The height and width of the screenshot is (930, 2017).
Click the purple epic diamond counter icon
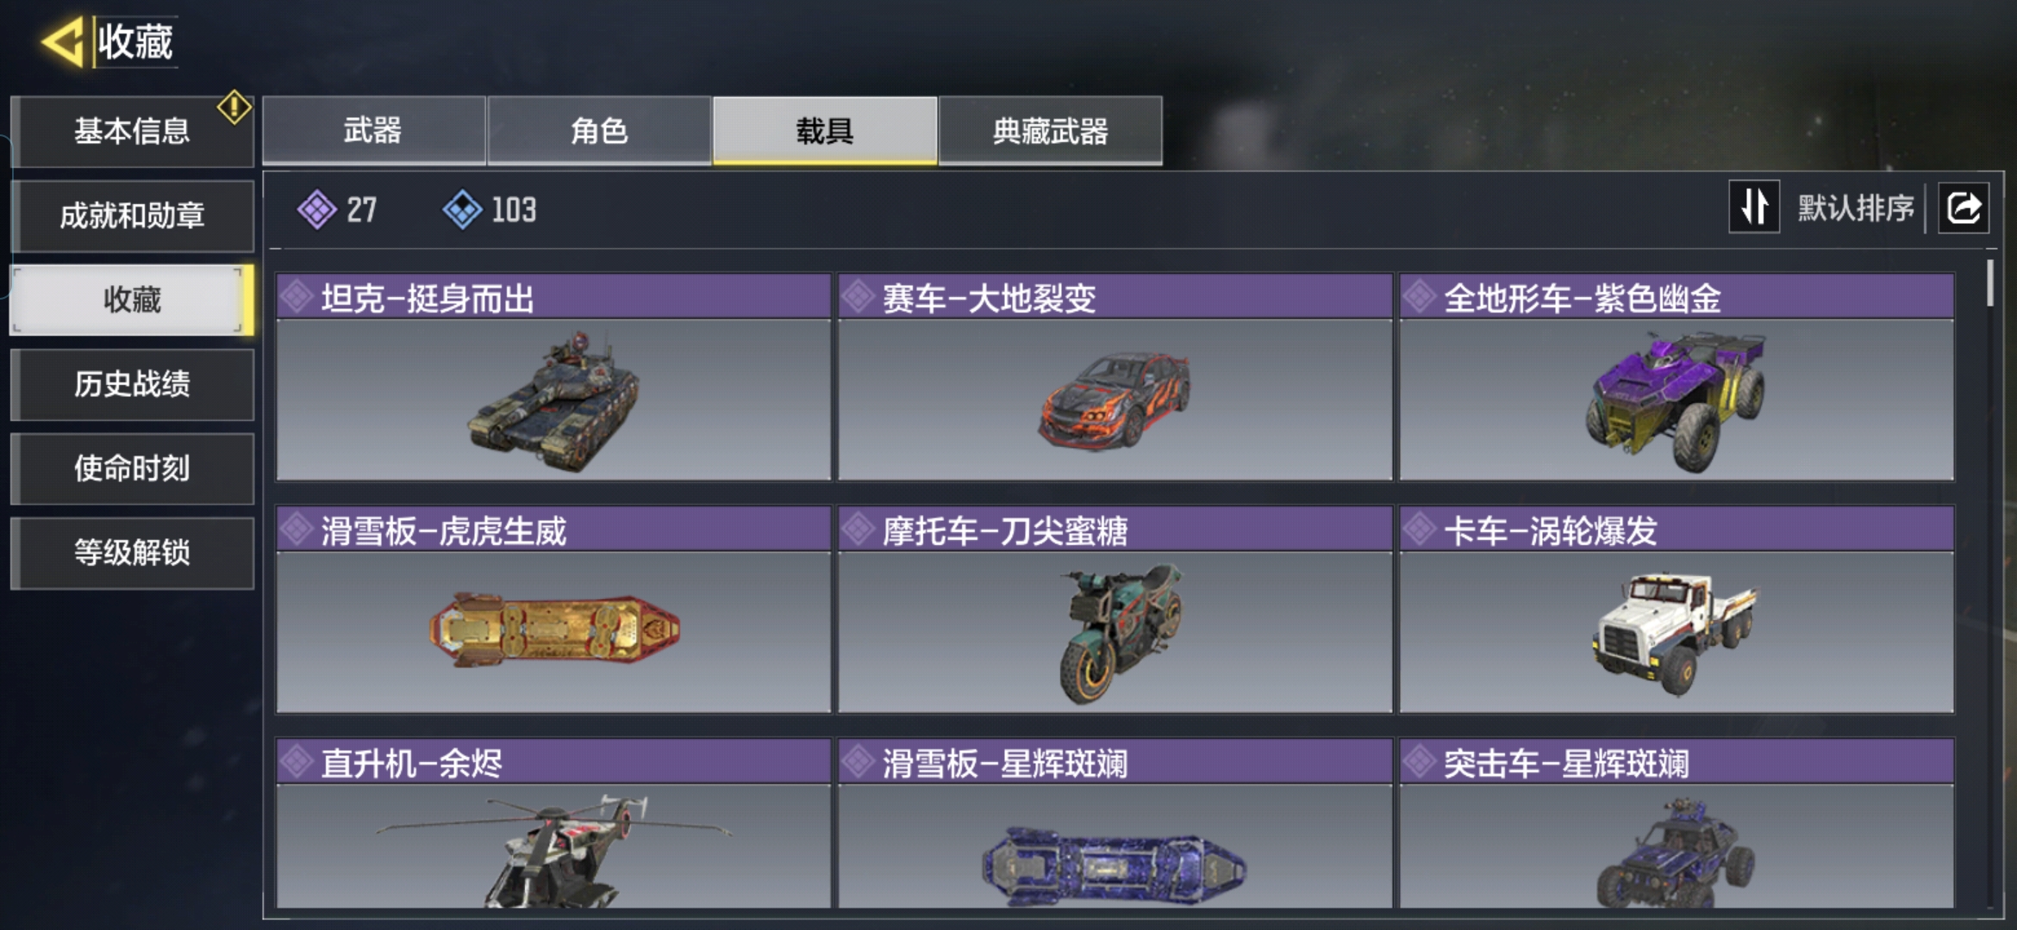[317, 209]
